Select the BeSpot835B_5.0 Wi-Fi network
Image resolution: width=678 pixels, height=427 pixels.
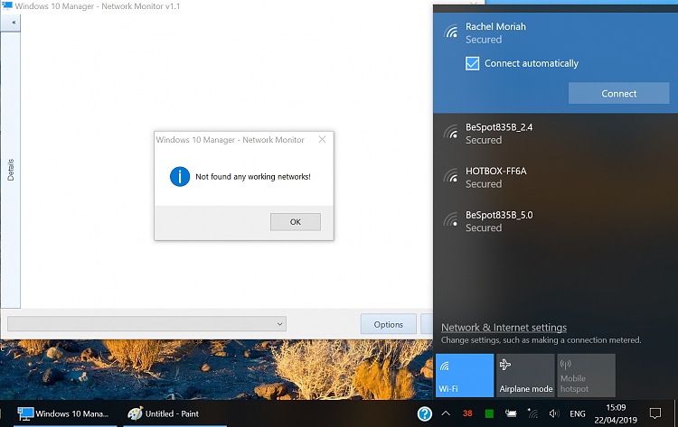point(555,221)
